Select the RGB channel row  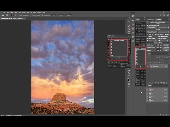click(x=157, y=90)
